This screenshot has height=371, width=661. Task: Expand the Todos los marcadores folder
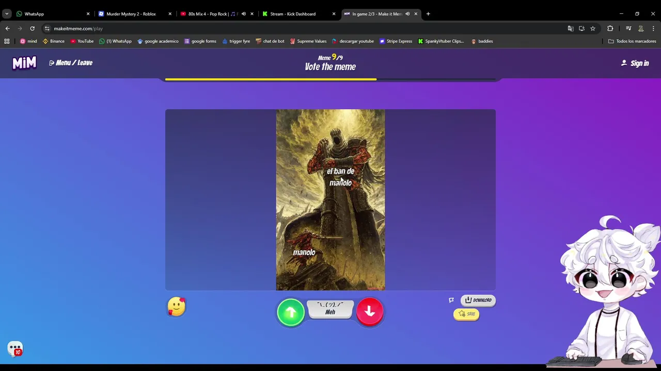coord(632,41)
